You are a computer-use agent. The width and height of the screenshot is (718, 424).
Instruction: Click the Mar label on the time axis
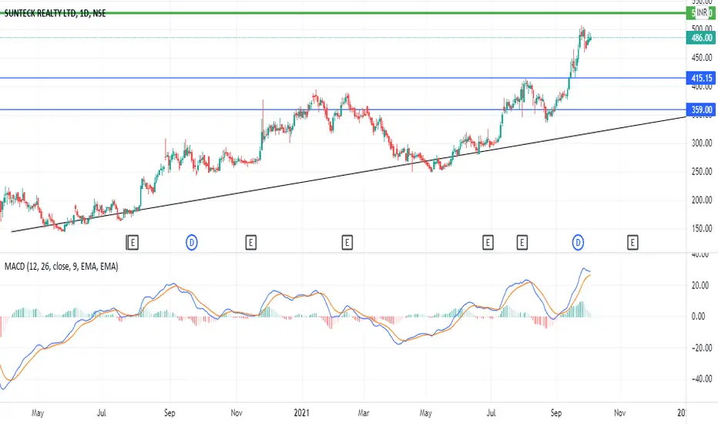point(364,413)
